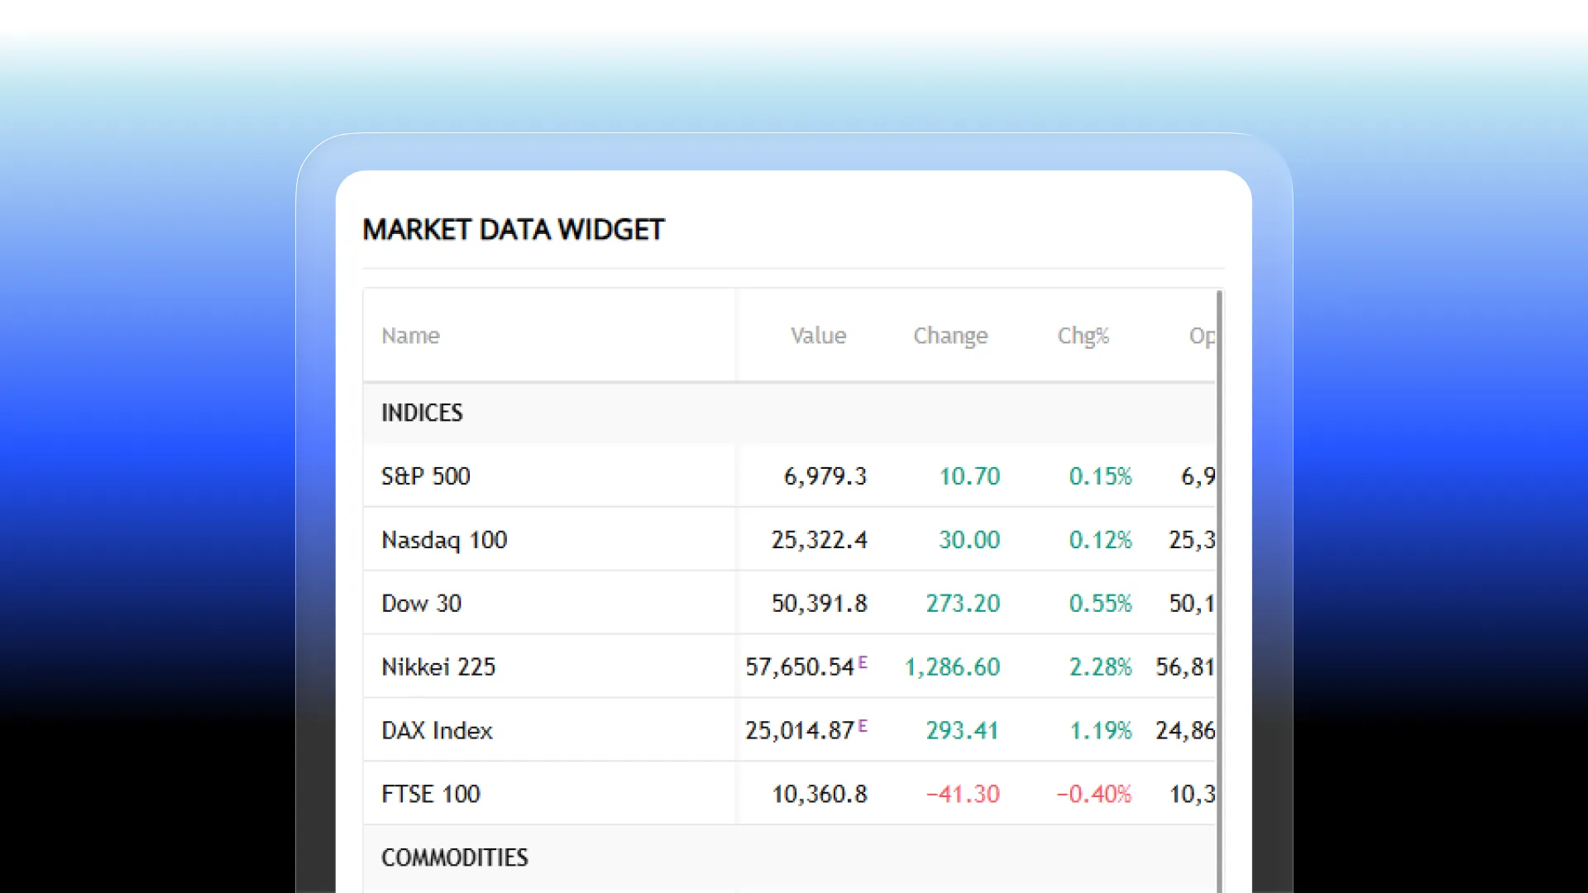Click the Nikkei 225 percent change 2.28%
Image resolution: width=1588 pixels, height=893 pixels.
pos(1100,667)
